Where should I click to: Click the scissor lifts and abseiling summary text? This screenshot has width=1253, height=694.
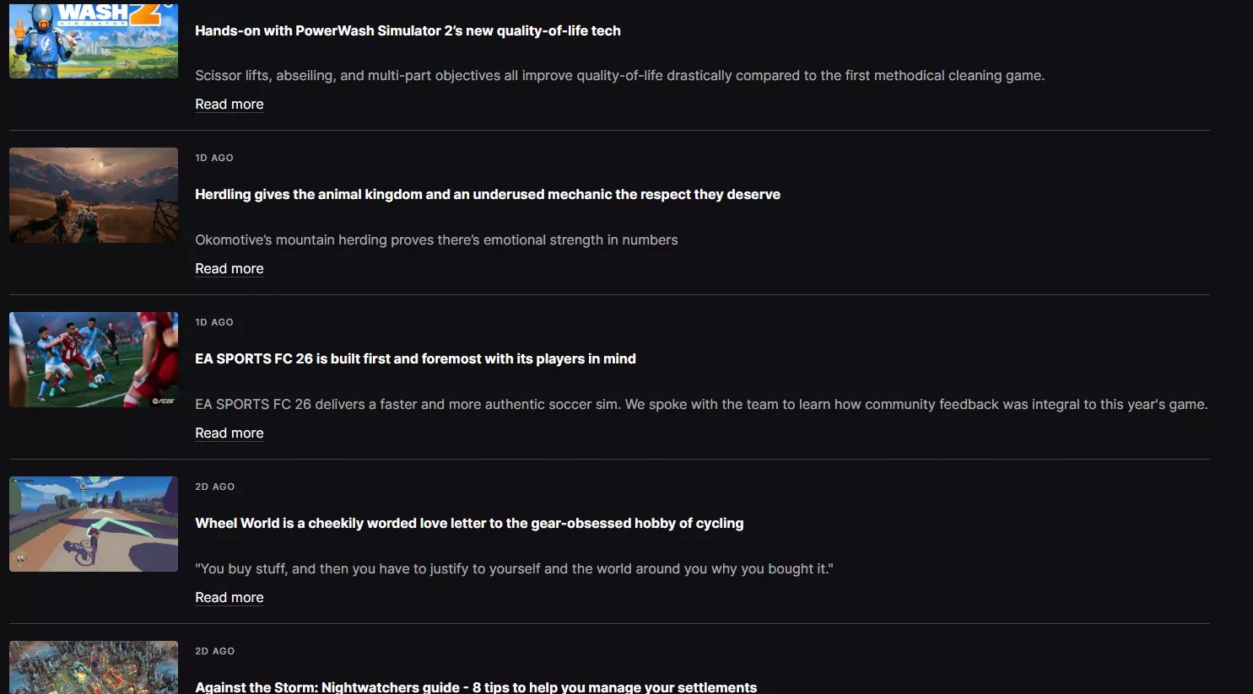(x=619, y=75)
